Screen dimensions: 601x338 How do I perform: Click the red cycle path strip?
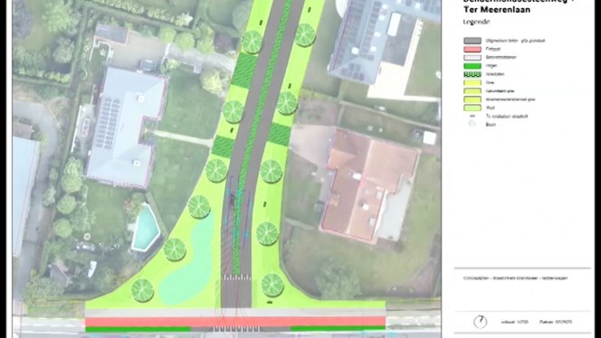[x=235, y=322]
